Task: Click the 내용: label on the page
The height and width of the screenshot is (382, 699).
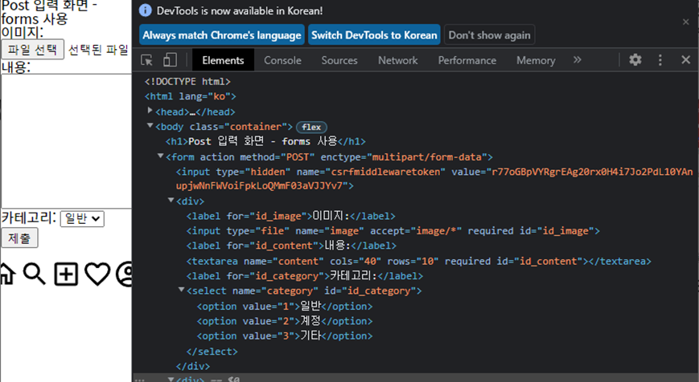Action: 15,67
